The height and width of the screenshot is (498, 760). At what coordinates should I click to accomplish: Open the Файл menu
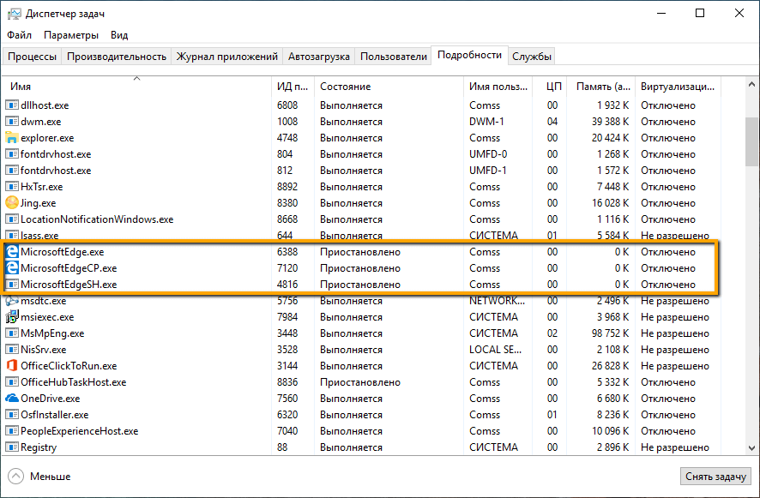coord(19,34)
